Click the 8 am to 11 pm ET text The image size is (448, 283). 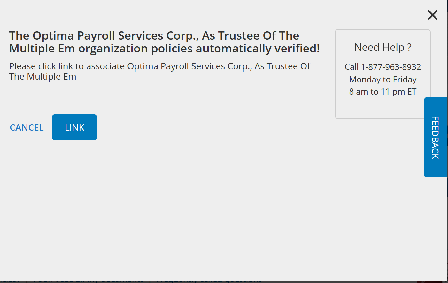coord(382,91)
